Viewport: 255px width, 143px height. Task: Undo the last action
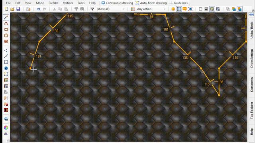click(38, 9)
